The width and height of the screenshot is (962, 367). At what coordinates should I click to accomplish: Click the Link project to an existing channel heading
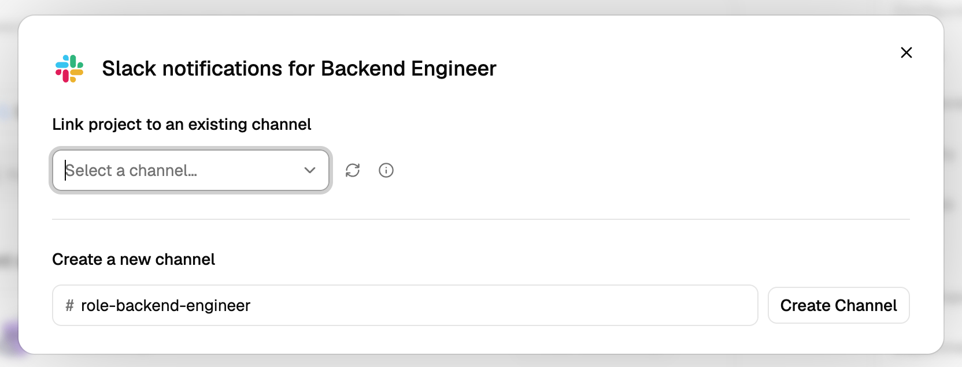pyautogui.click(x=182, y=125)
